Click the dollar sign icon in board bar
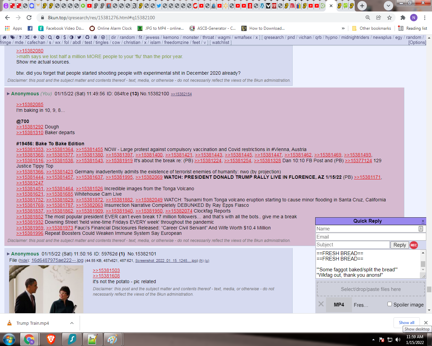432x346 pixels. [x=64, y=38]
